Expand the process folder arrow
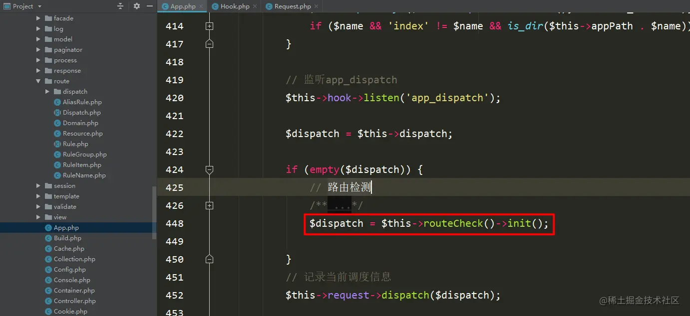Viewport: 690px width, 316px height. click(x=38, y=60)
